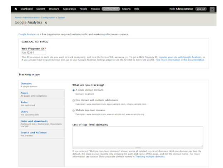Click the What are you tracking? label
Image resolution: width=223 pixels, height=168 pixels.
pos(88,85)
